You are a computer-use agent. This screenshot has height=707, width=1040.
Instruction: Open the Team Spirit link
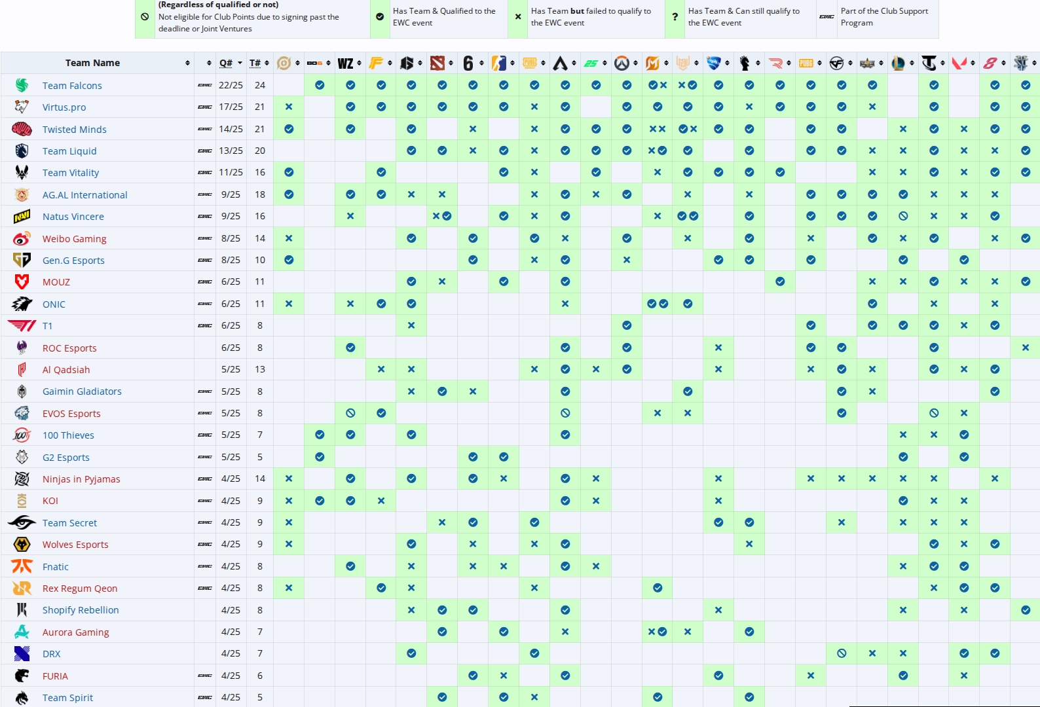point(68,698)
